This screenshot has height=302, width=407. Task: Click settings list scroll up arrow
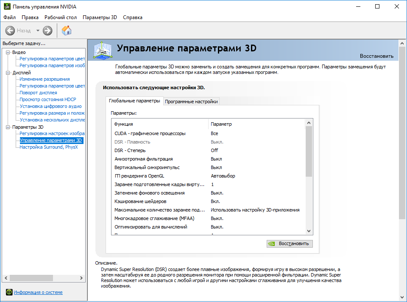[309, 123]
